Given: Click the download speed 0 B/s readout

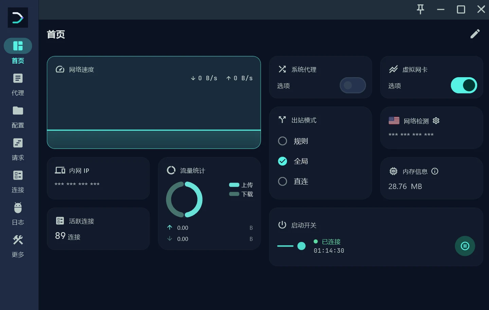Looking at the screenshot, I should coord(204,78).
